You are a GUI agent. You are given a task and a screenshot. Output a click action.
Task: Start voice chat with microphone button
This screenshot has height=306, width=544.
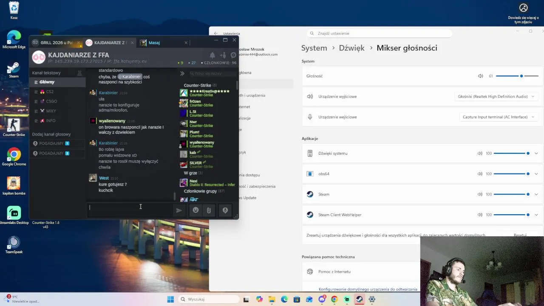pos(225,210)
